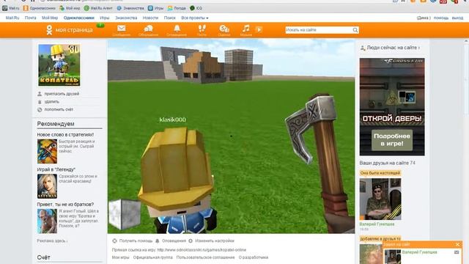Open the Оценки icon in orange bar

coord(224,29)
